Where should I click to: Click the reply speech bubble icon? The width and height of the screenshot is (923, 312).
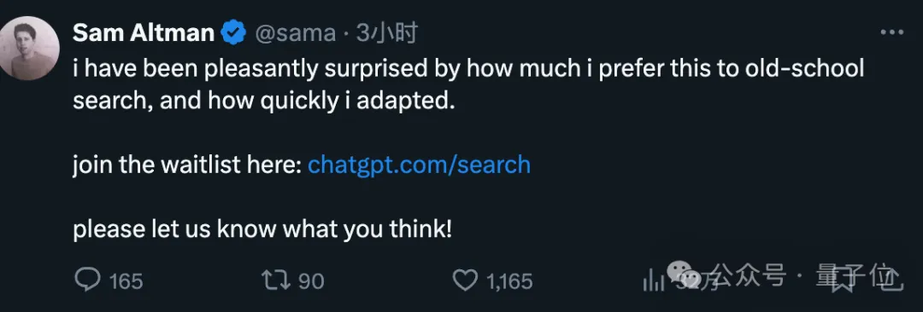88,280
